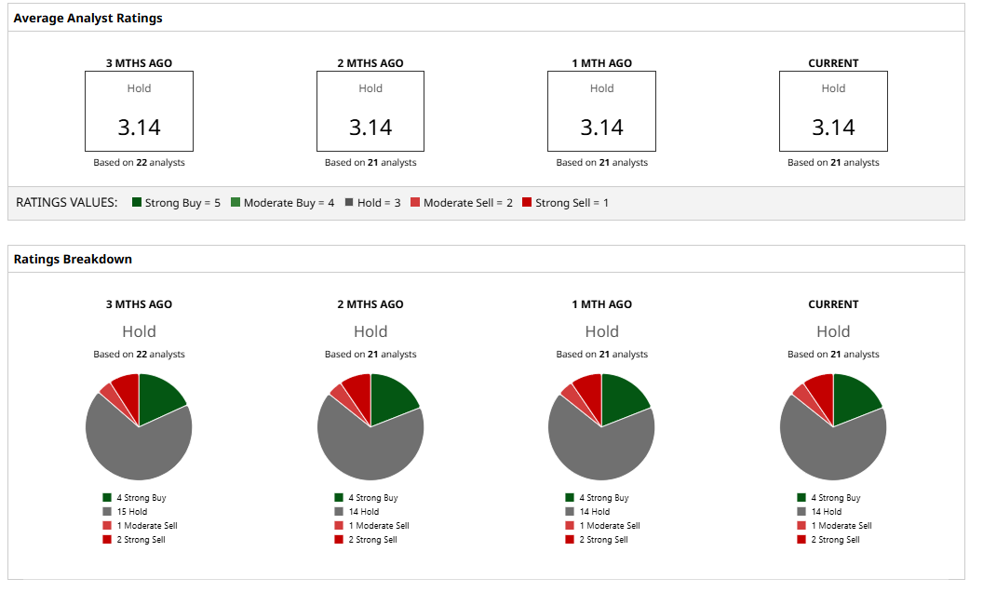
Task: Click the Average Analyst Ratings header
Action: coord(88,19)
